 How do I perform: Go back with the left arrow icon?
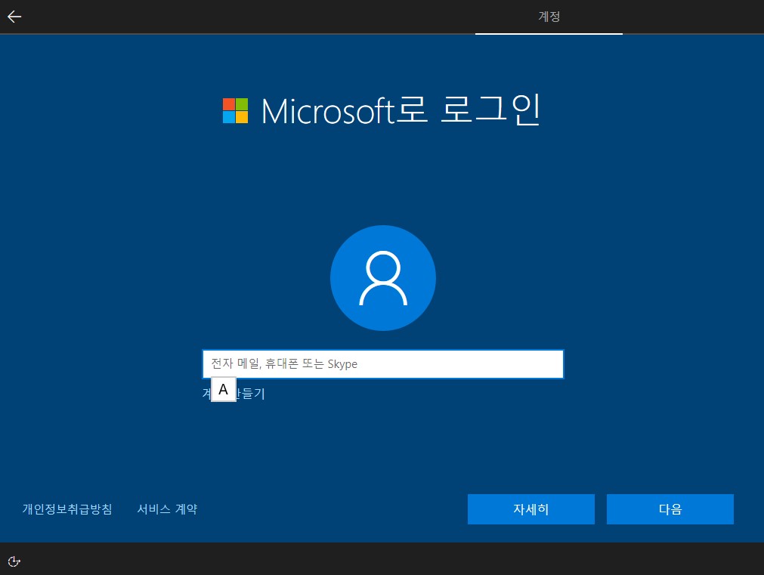pyautogui.click(x=14, y=17)
